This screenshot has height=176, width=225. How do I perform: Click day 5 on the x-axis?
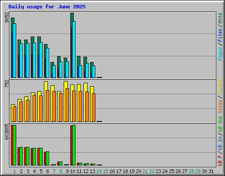pos(41,171)
